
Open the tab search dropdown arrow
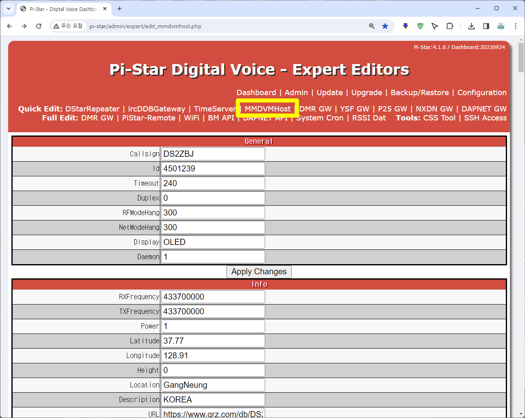click(9, 9)
